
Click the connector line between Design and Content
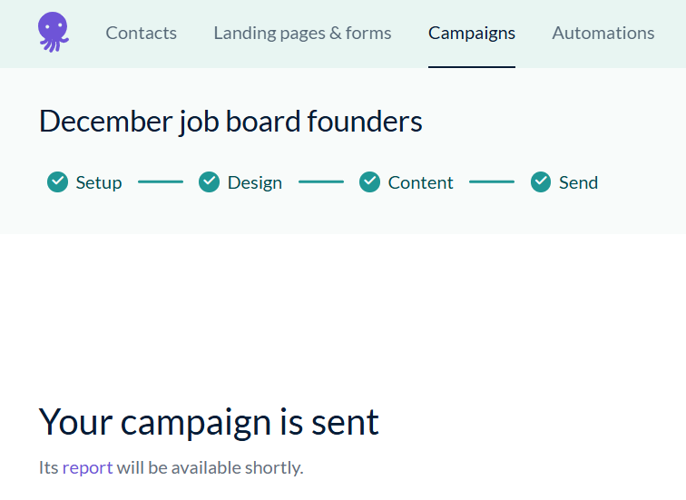click(321, 182)
